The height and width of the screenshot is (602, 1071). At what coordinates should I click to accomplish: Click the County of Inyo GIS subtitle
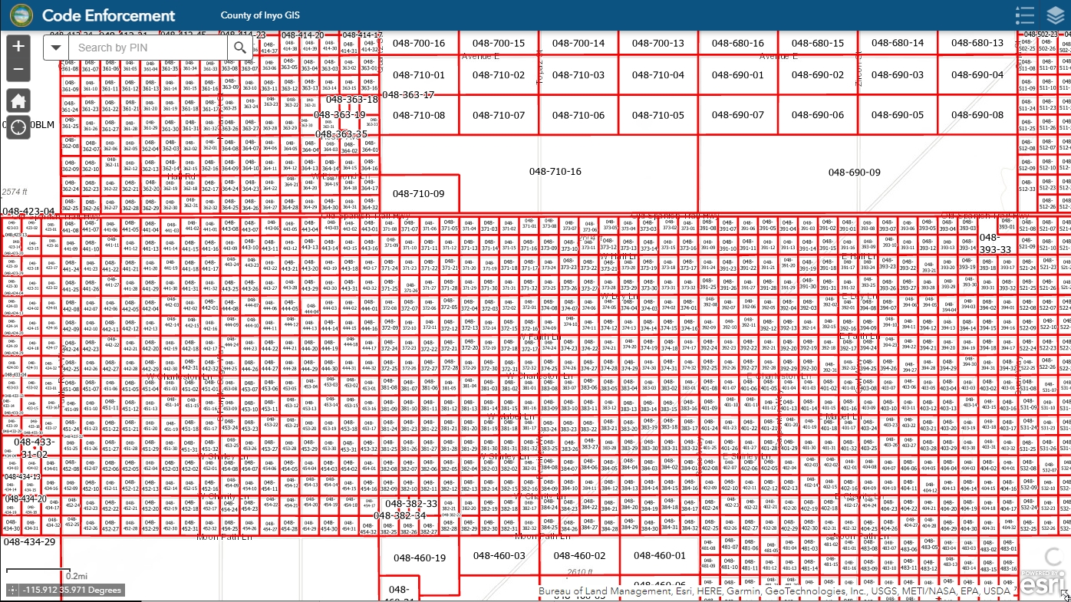259,15
